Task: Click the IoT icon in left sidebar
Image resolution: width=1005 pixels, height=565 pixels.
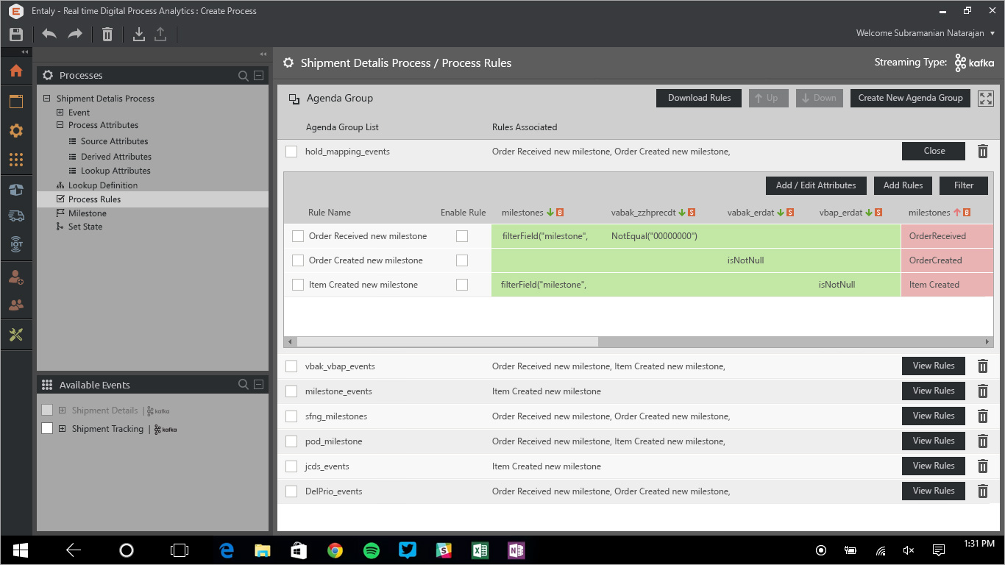Action: [x=16, y=245]
